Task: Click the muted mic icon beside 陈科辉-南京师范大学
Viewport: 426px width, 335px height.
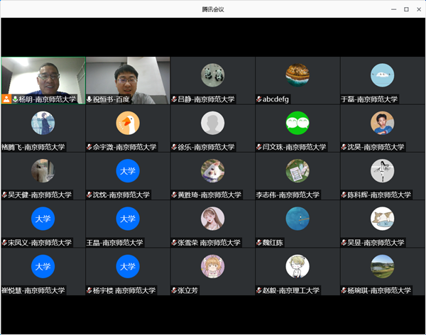Action: click(344, 195)
